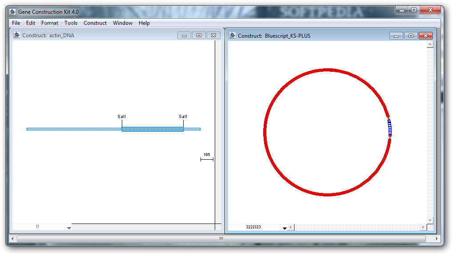The image size is (453, 255).
Task: Minimize the main Gene Construction Kit window
Action: [x=401, y=10]
